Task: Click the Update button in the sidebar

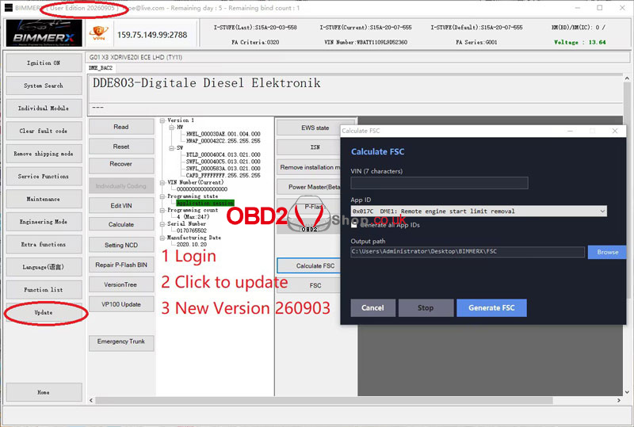Action: [x=44, y=313]
